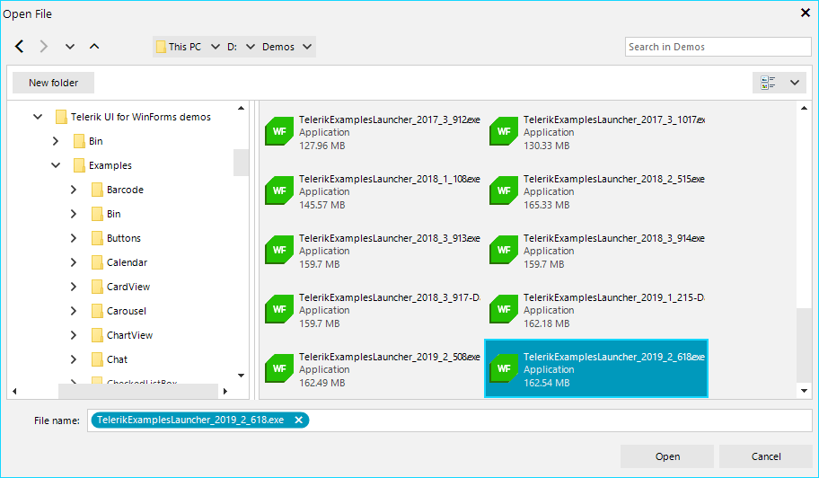The image size is (819, 478).
Task: Click the forward navigation arrow
Action: coord(44,47)
